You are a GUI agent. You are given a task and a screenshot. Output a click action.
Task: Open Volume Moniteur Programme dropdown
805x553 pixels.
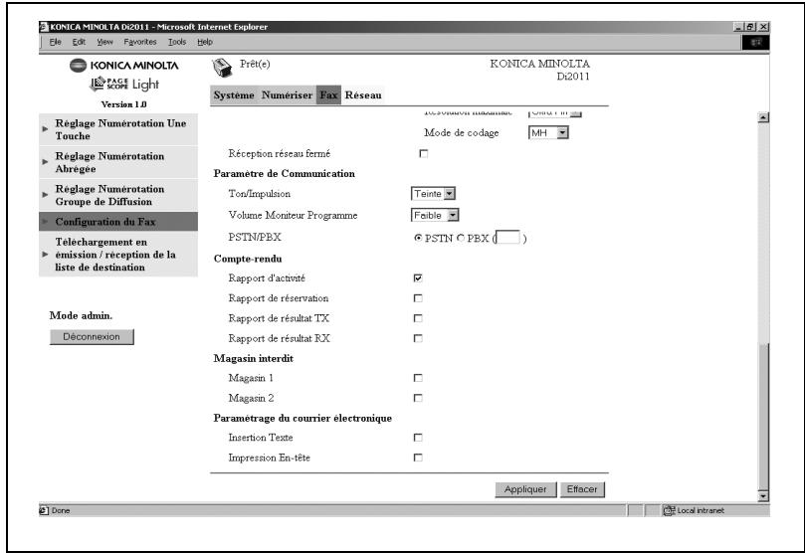tap(435, 215)
